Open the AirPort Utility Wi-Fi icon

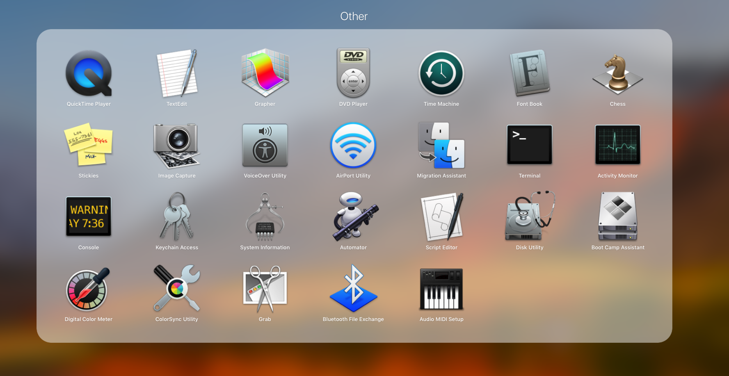click(353, 145)
